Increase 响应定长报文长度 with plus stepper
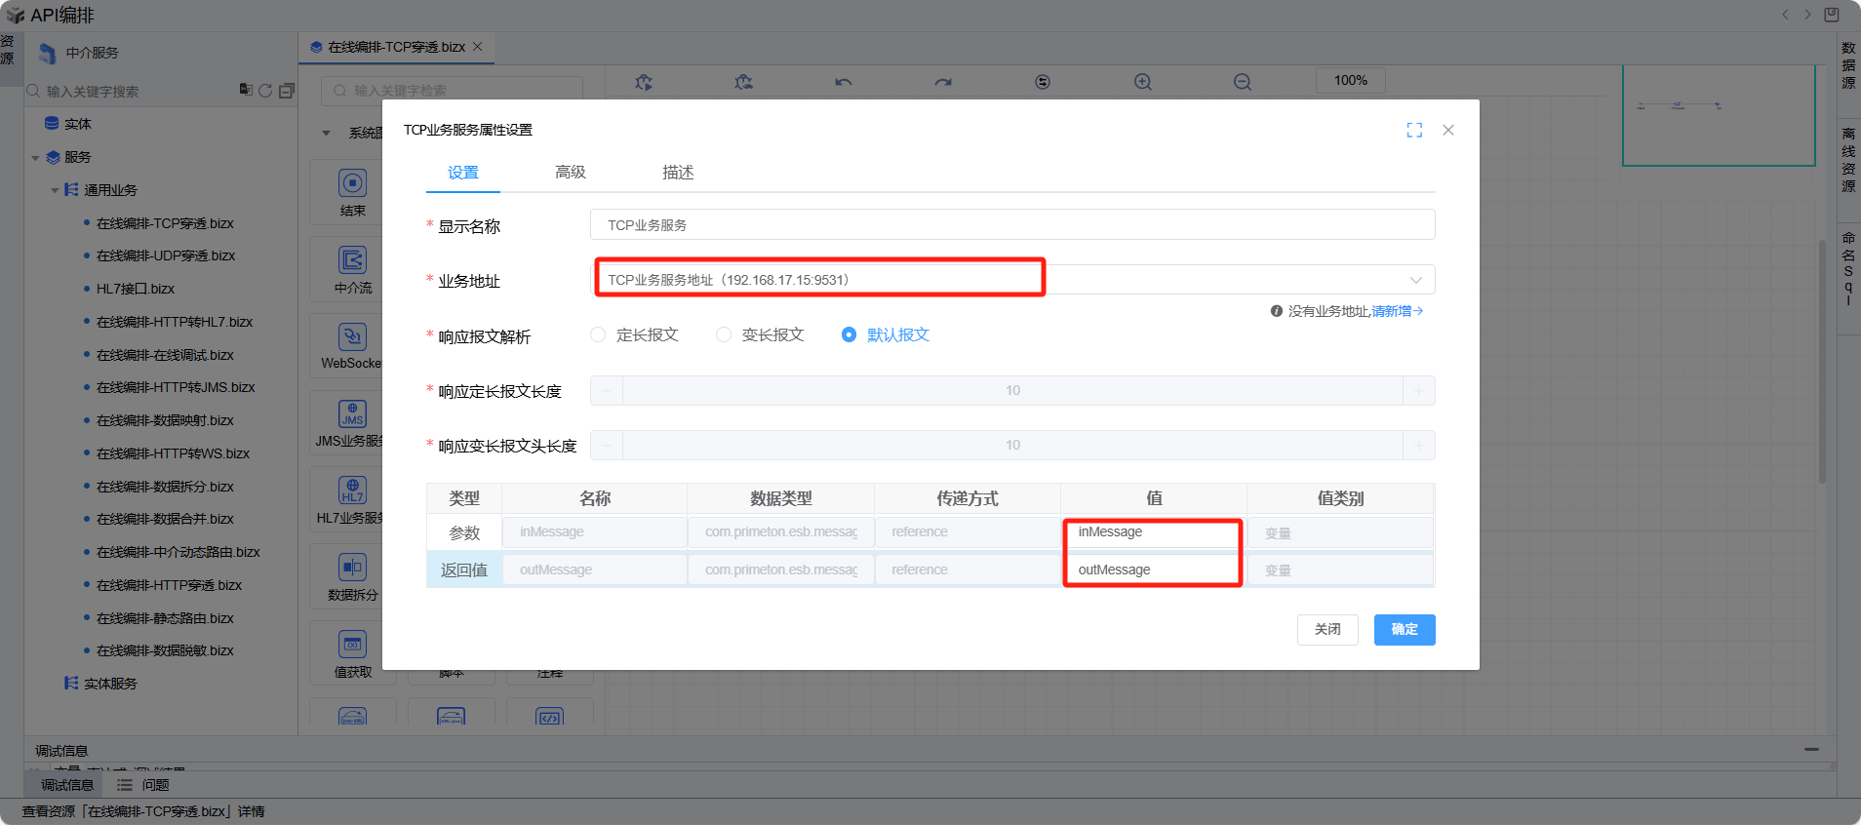Viewport: 1861px width, 825px height. pos(1418,391)
